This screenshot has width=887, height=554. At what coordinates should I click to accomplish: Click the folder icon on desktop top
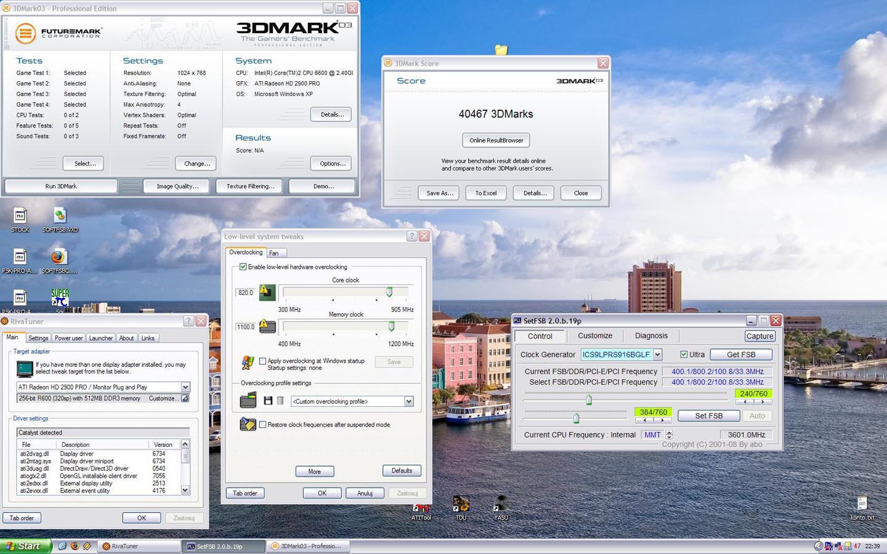(x=501, y=50)
